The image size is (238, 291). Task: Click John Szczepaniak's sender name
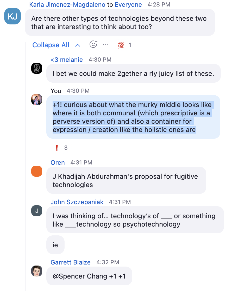[x=77, y=202]
